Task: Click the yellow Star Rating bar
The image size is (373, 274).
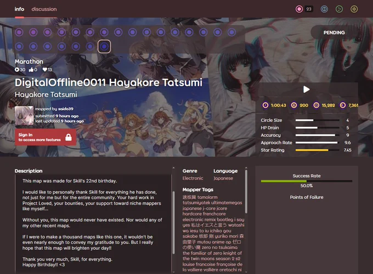Action: coord(318,150)
